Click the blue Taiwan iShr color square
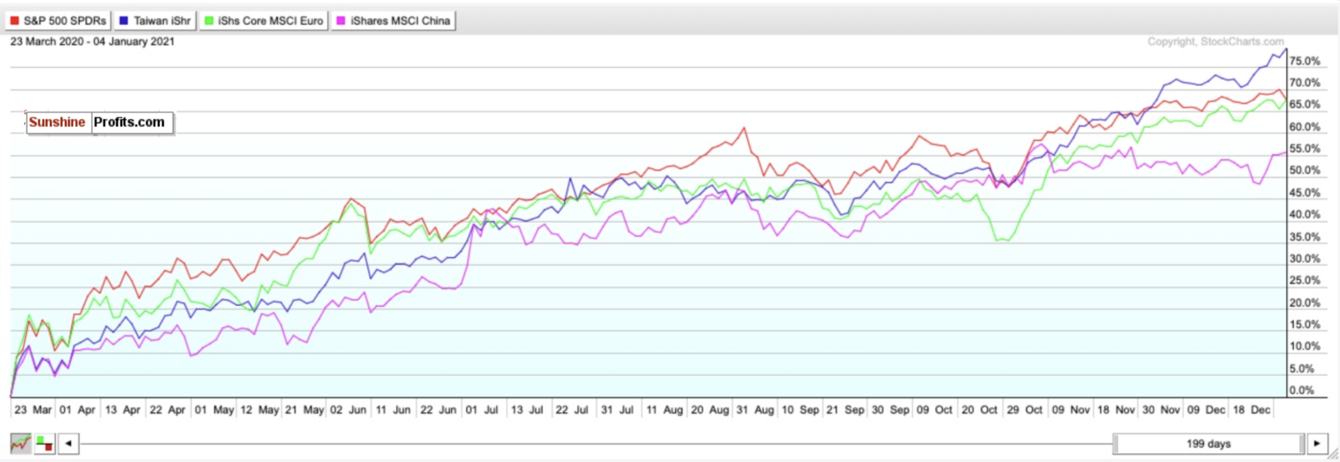The image size is (1340, 462). click(124, 21)
